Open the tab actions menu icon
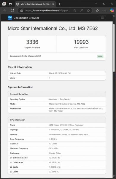116x179 pixels. coord(10,4)
